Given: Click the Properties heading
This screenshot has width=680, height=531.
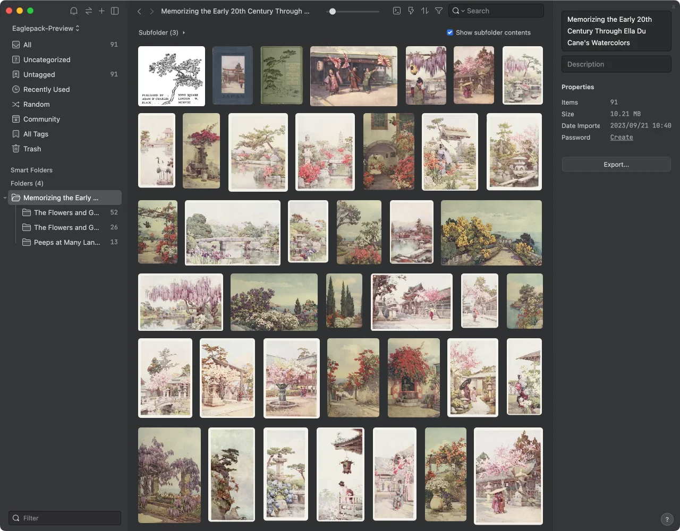Looking at the screenshot, I should (577, 87).
